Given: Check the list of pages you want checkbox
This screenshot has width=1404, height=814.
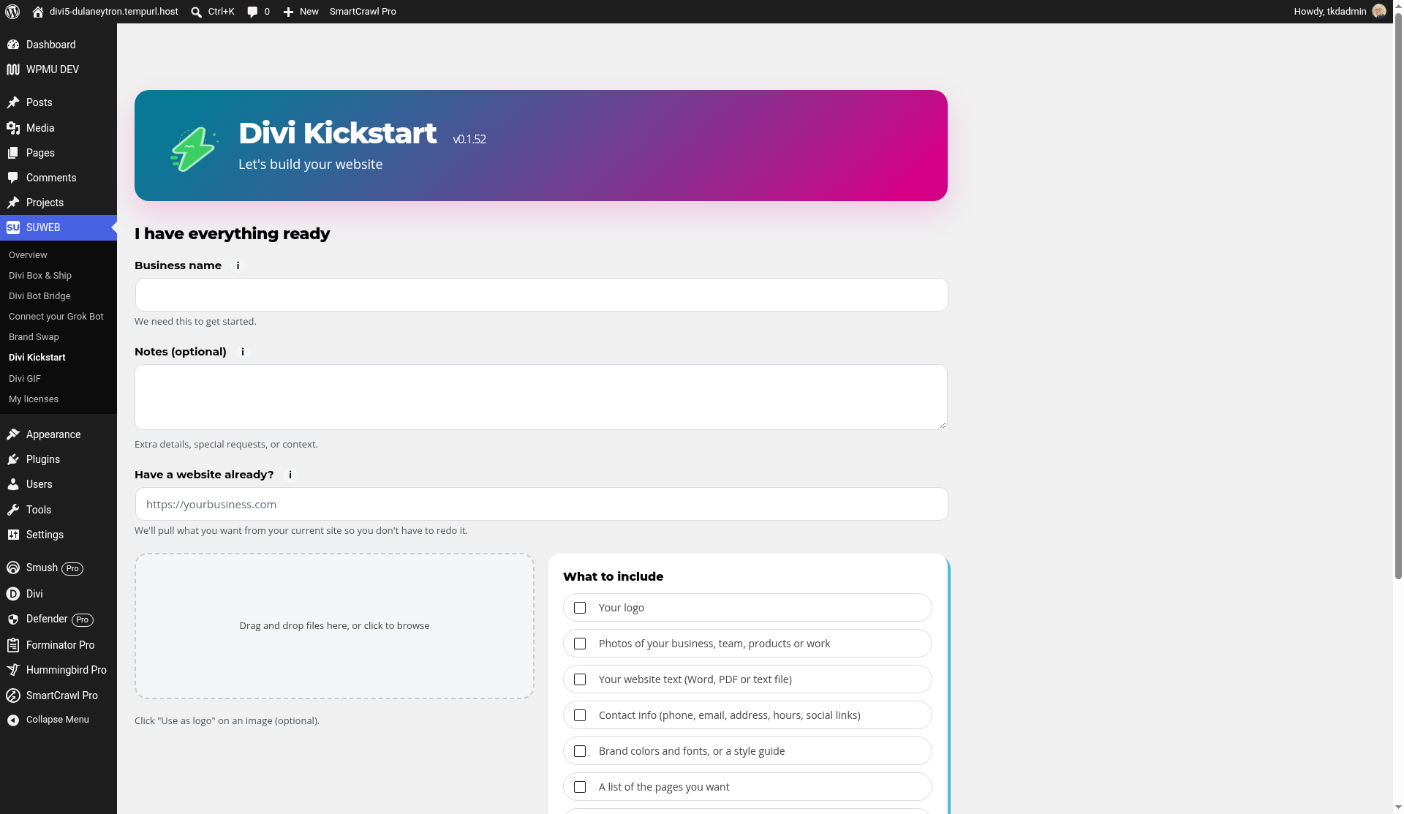Looking at the screenshot, I should (x=580, y=787).
